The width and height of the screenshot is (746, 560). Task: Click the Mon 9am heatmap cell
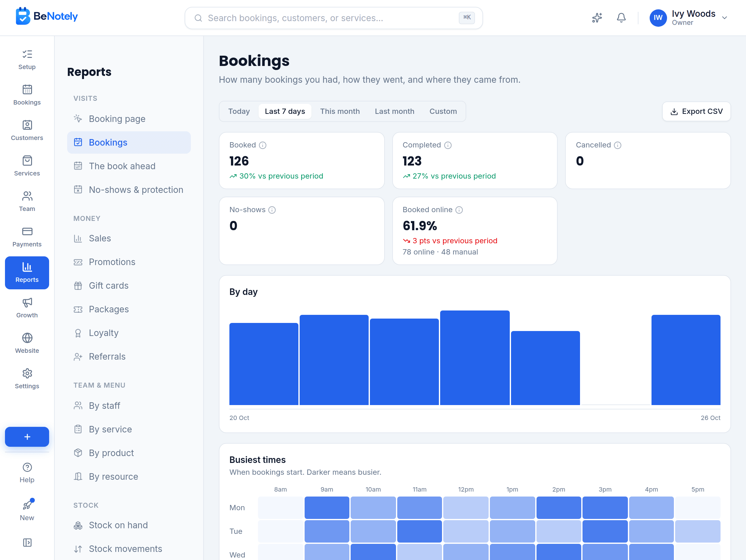pos(326,508)
